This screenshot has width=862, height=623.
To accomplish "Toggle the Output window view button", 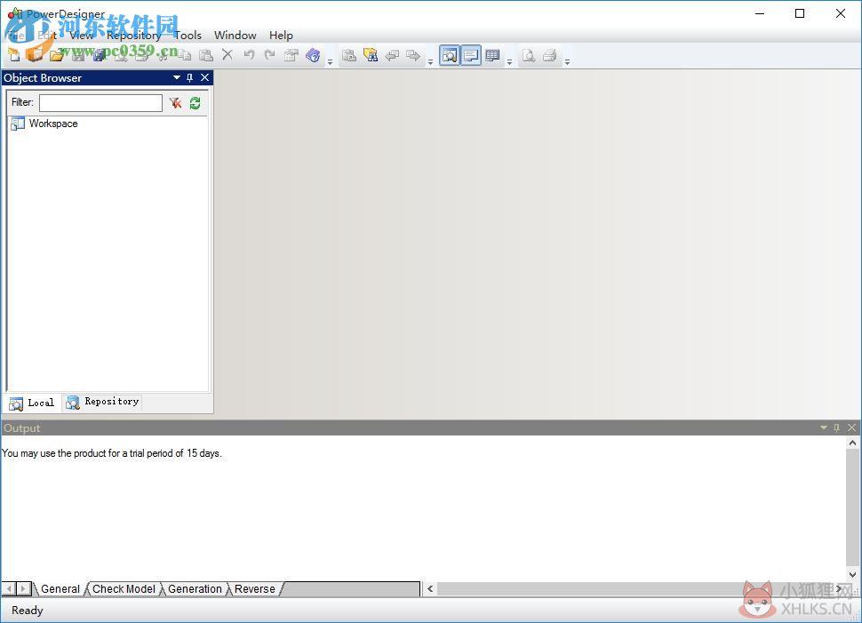I will 471,55.
